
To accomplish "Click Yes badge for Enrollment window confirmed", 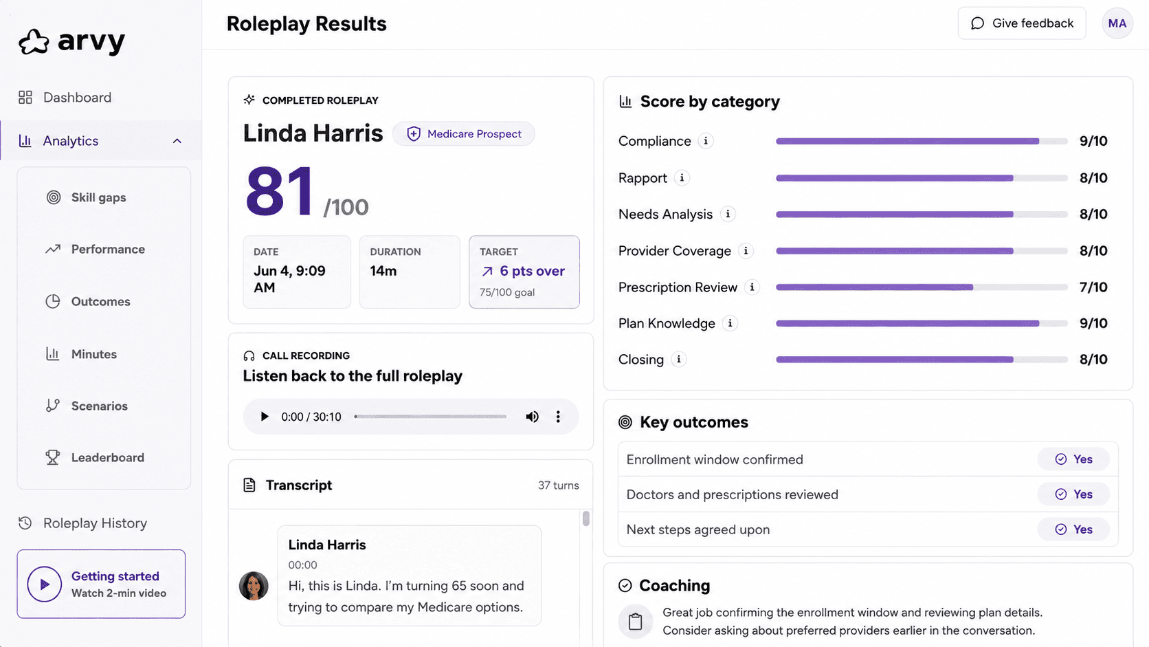I will (x=1073, y=459).
